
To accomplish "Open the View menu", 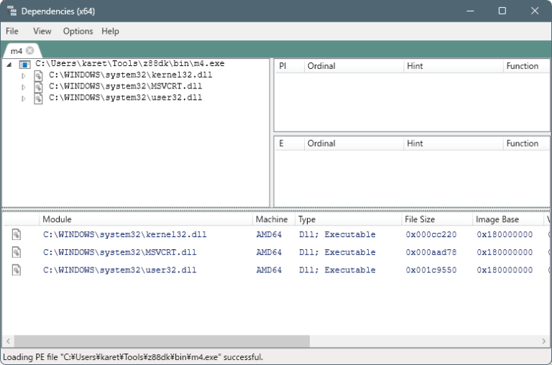I will click(x=42, y=31).
